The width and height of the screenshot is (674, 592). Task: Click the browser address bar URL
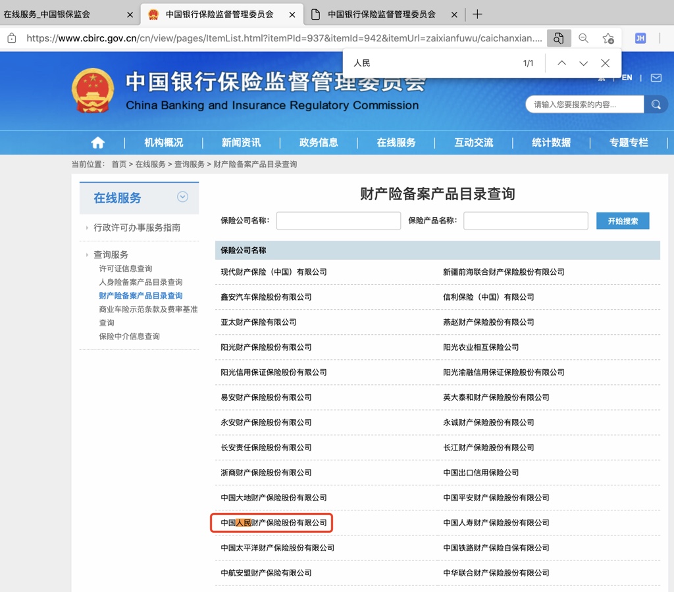tap(284, 38)
